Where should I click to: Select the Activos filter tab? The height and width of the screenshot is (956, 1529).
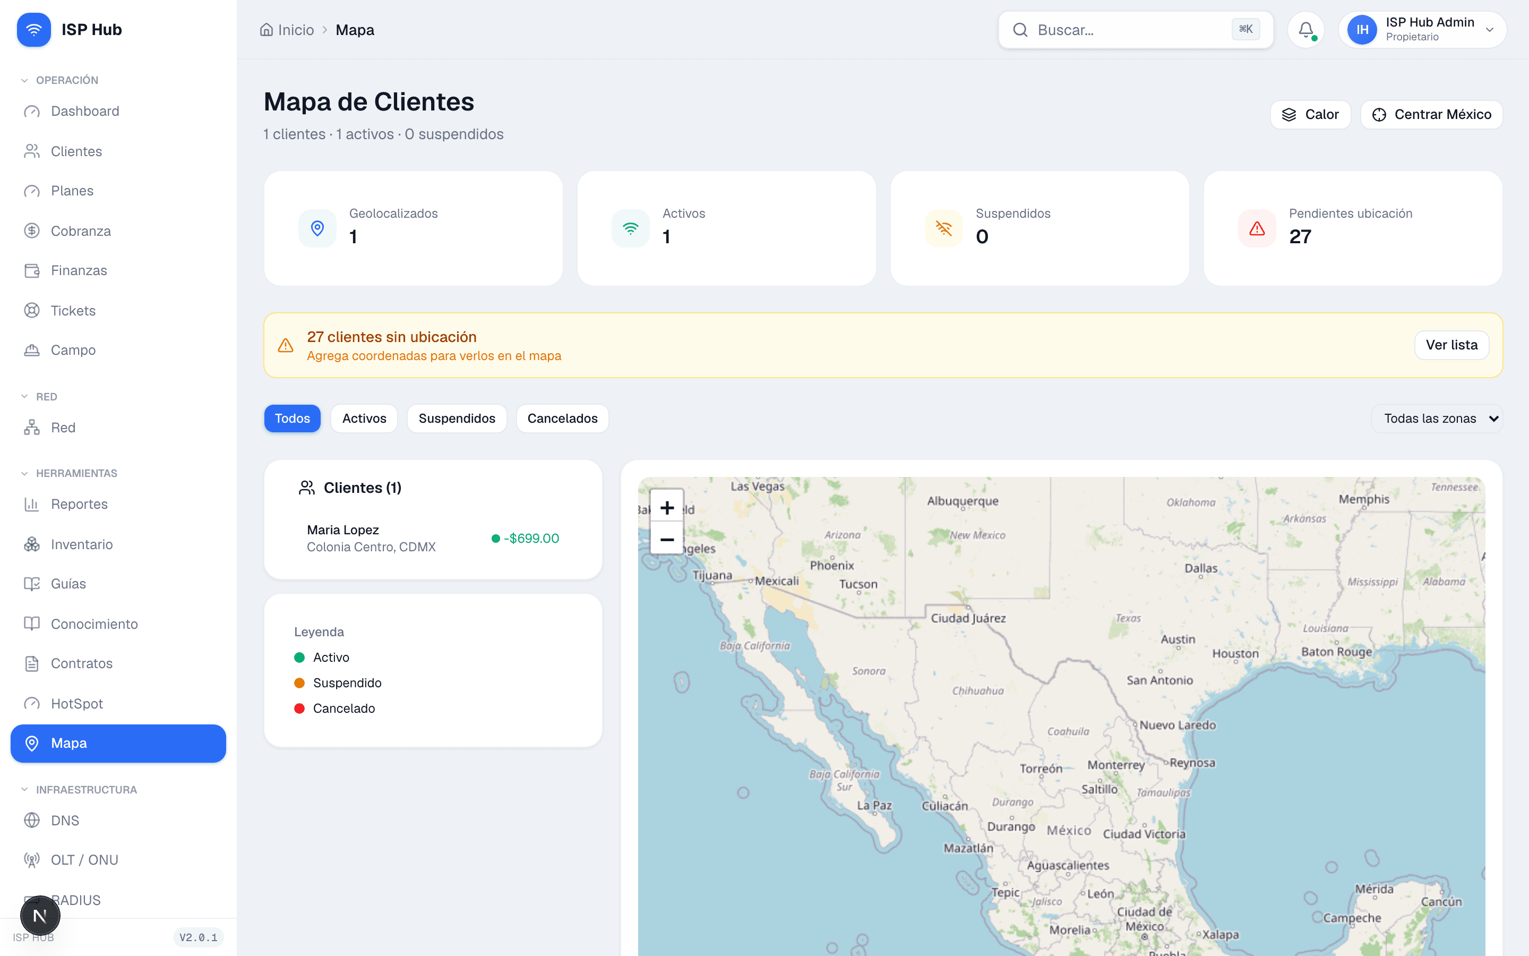(x=364, y=419)
